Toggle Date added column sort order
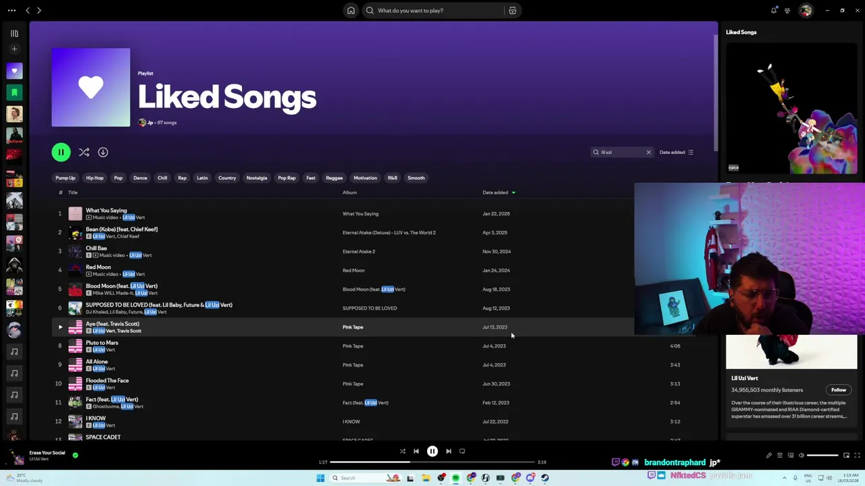The height and width of the screenshot is (486, 865). point(499,192)
